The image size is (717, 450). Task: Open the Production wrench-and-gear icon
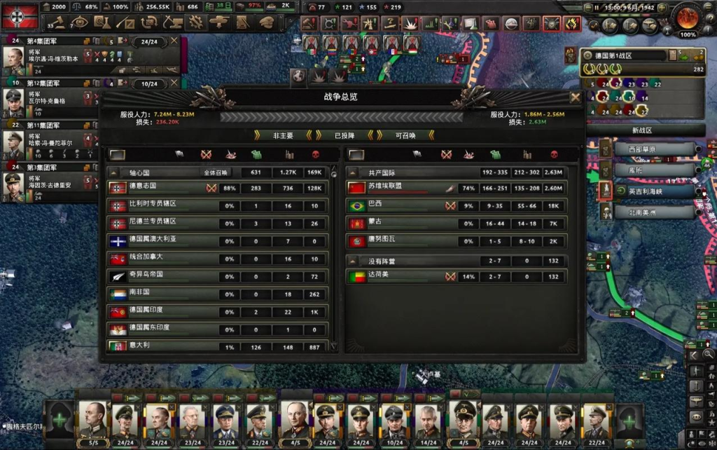click(196, 22)
